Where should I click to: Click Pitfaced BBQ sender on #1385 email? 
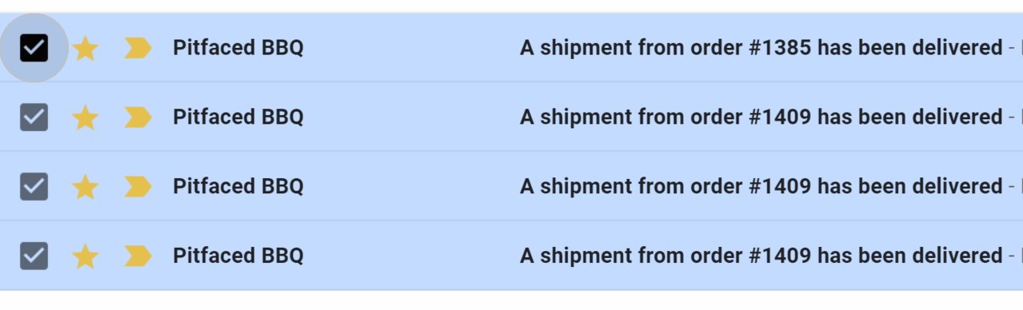tap(238, 48)
